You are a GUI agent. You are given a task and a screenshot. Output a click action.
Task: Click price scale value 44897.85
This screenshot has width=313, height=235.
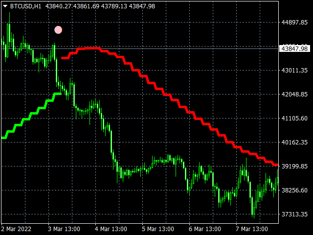coord(294,22)
